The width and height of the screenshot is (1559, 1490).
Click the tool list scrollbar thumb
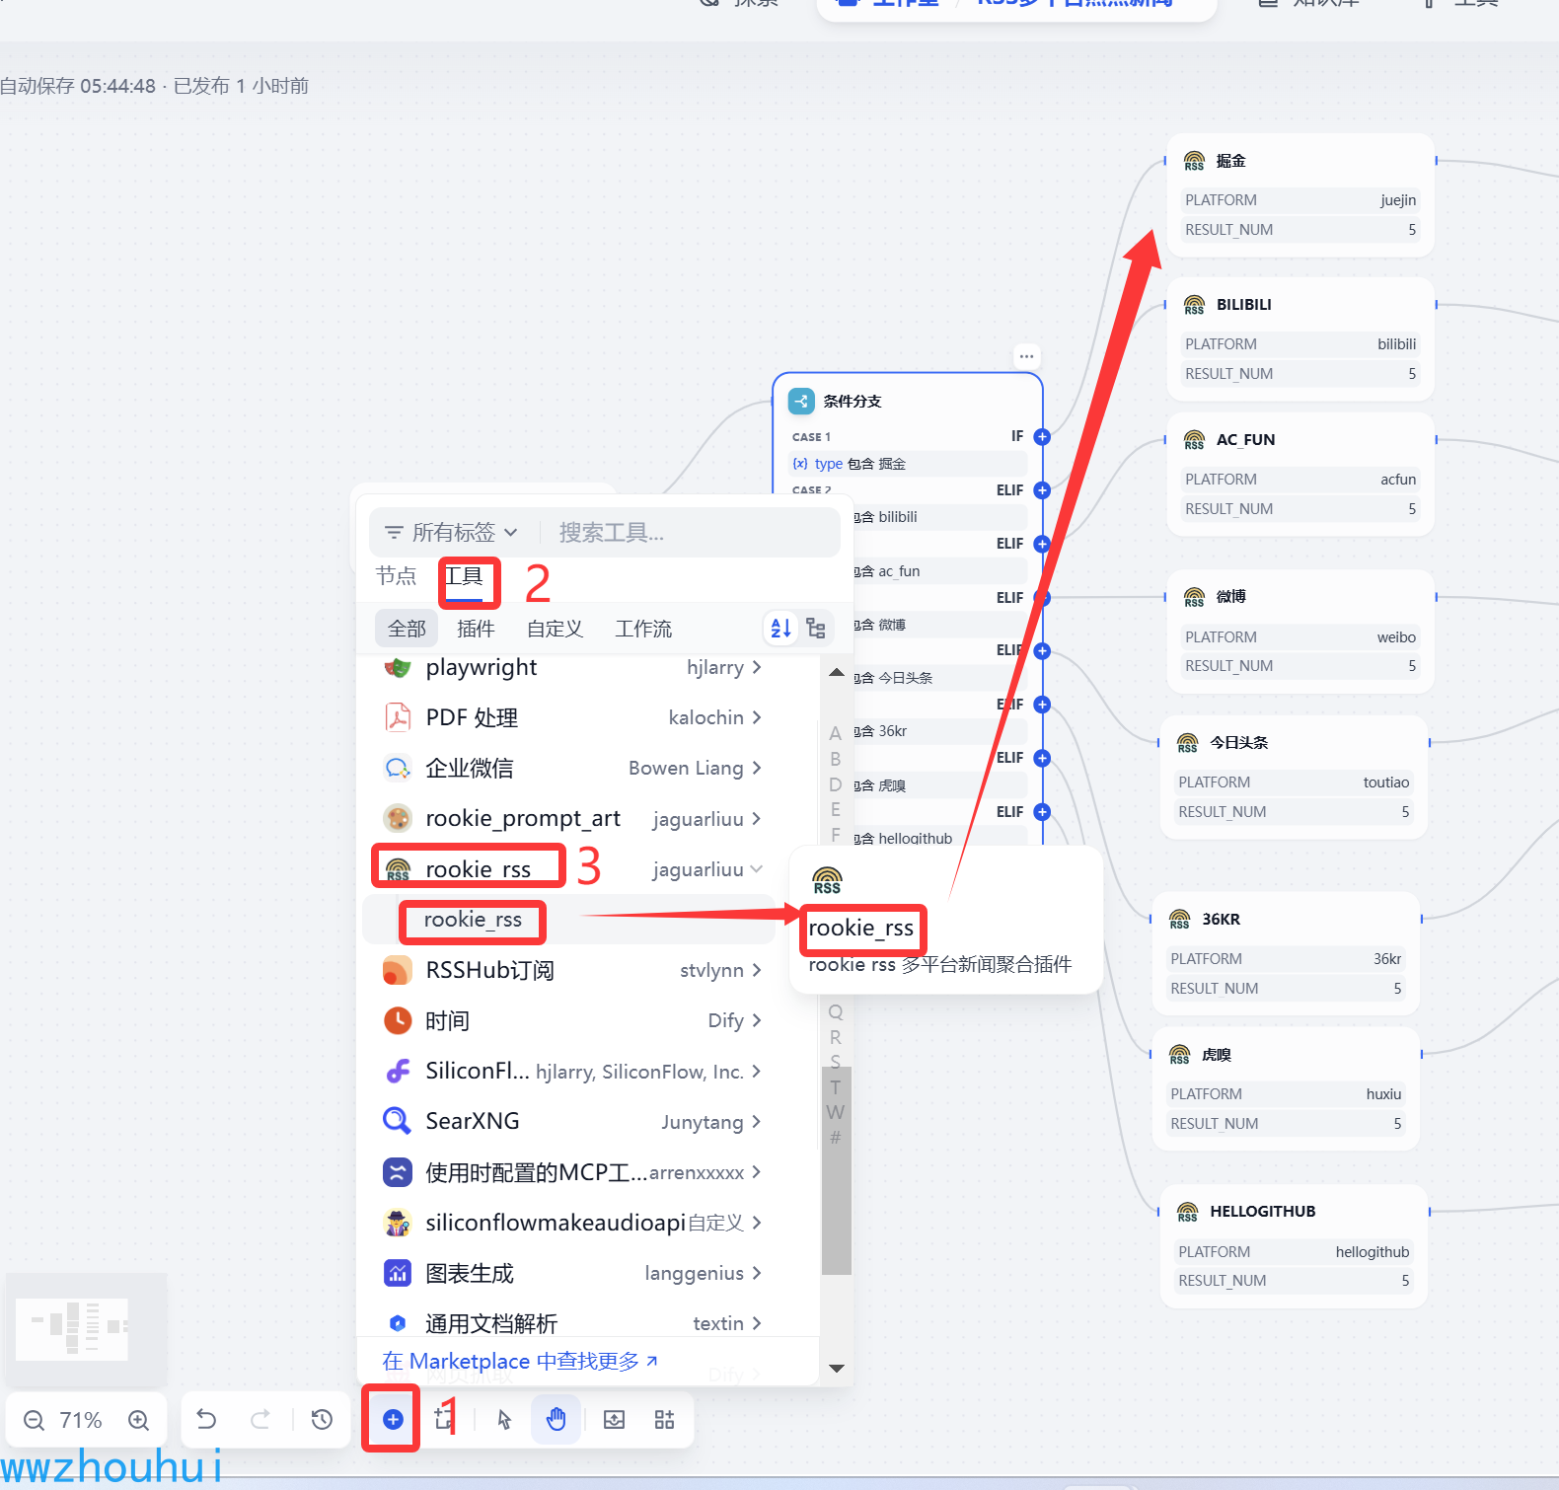837,1171
